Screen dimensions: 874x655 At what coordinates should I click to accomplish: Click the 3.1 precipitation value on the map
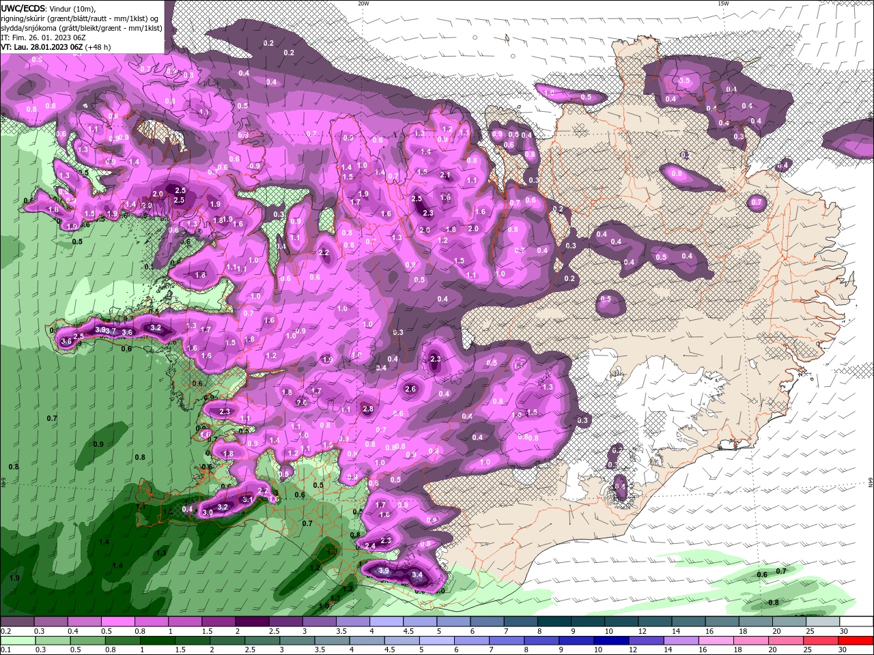click(249, 499)
